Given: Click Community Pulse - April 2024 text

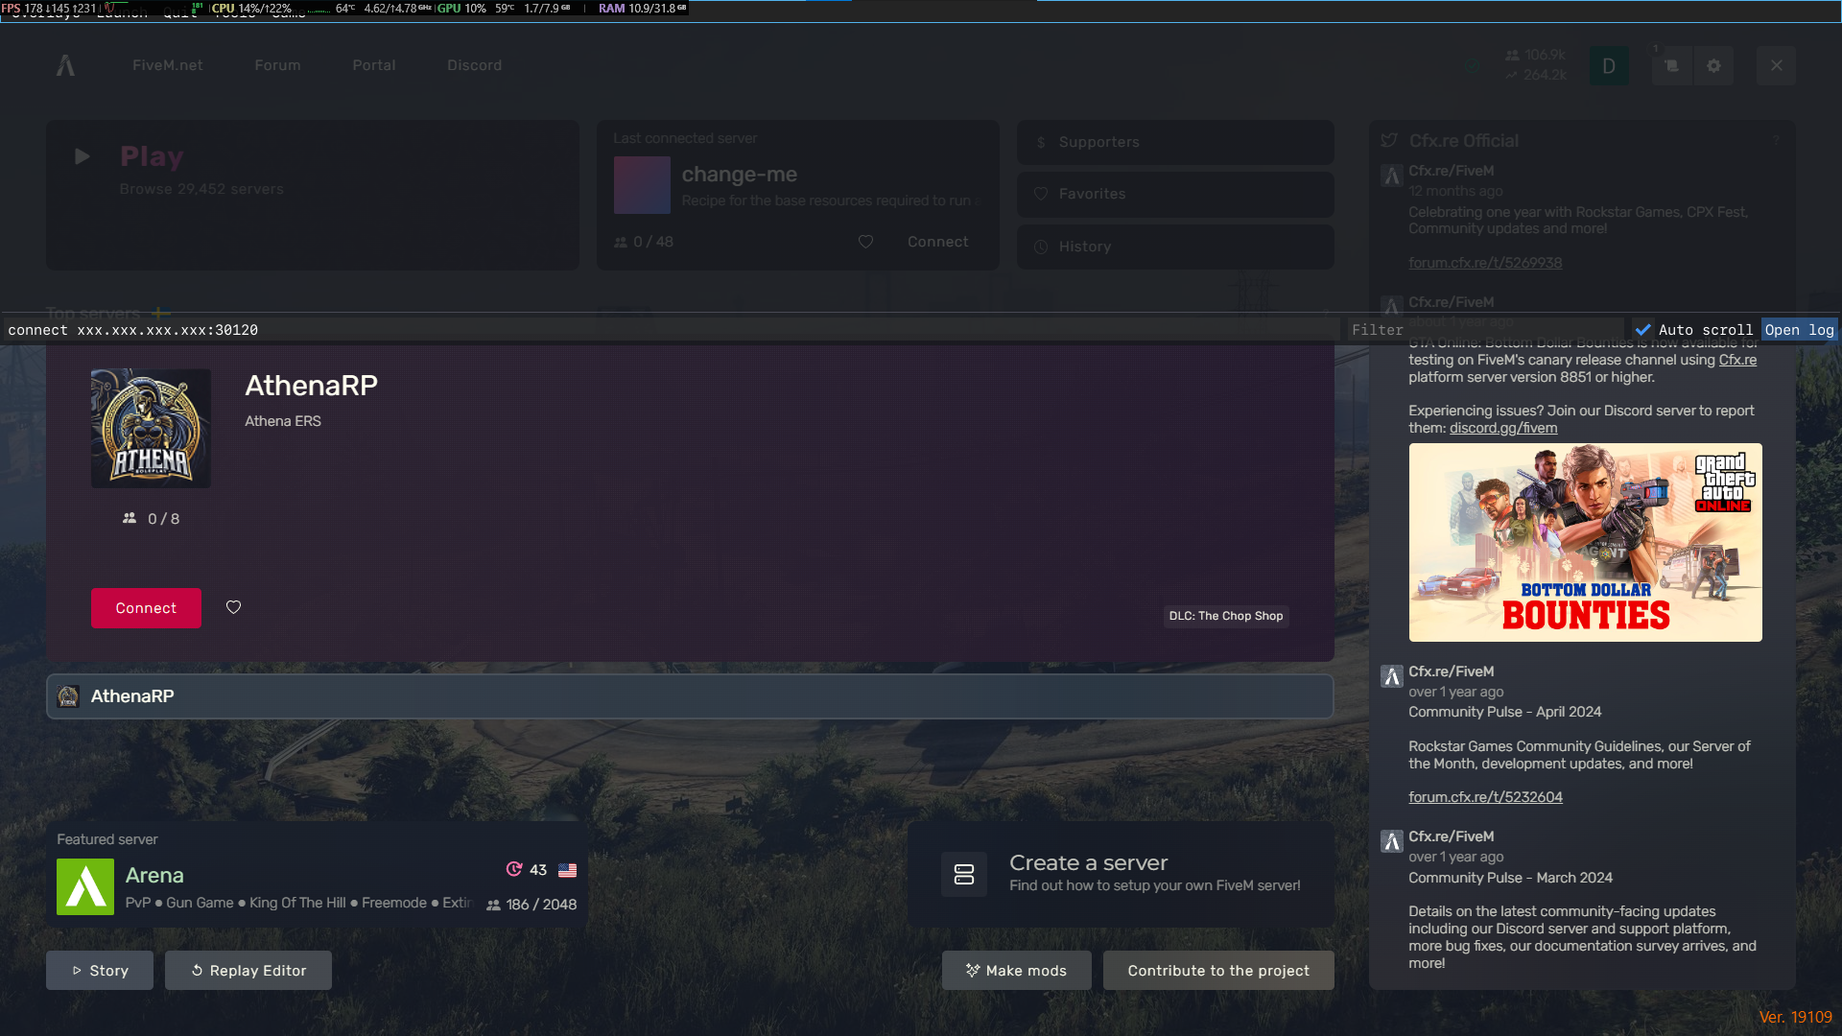Looking at the screenshot, I should click(x=1504, y=712).
